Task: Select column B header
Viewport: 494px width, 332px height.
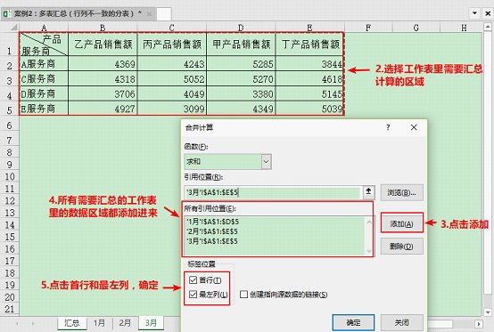Action: click(103, 28)
